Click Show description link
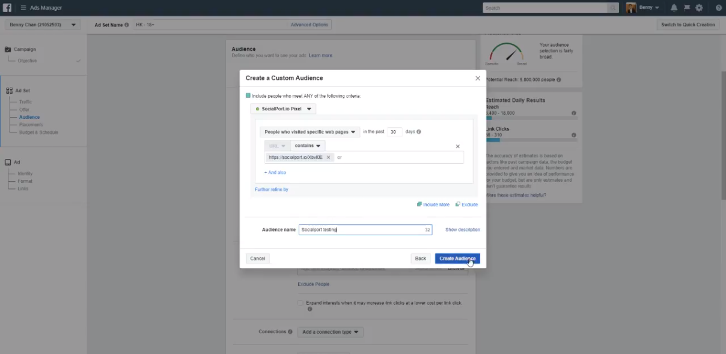 [463, 230]
